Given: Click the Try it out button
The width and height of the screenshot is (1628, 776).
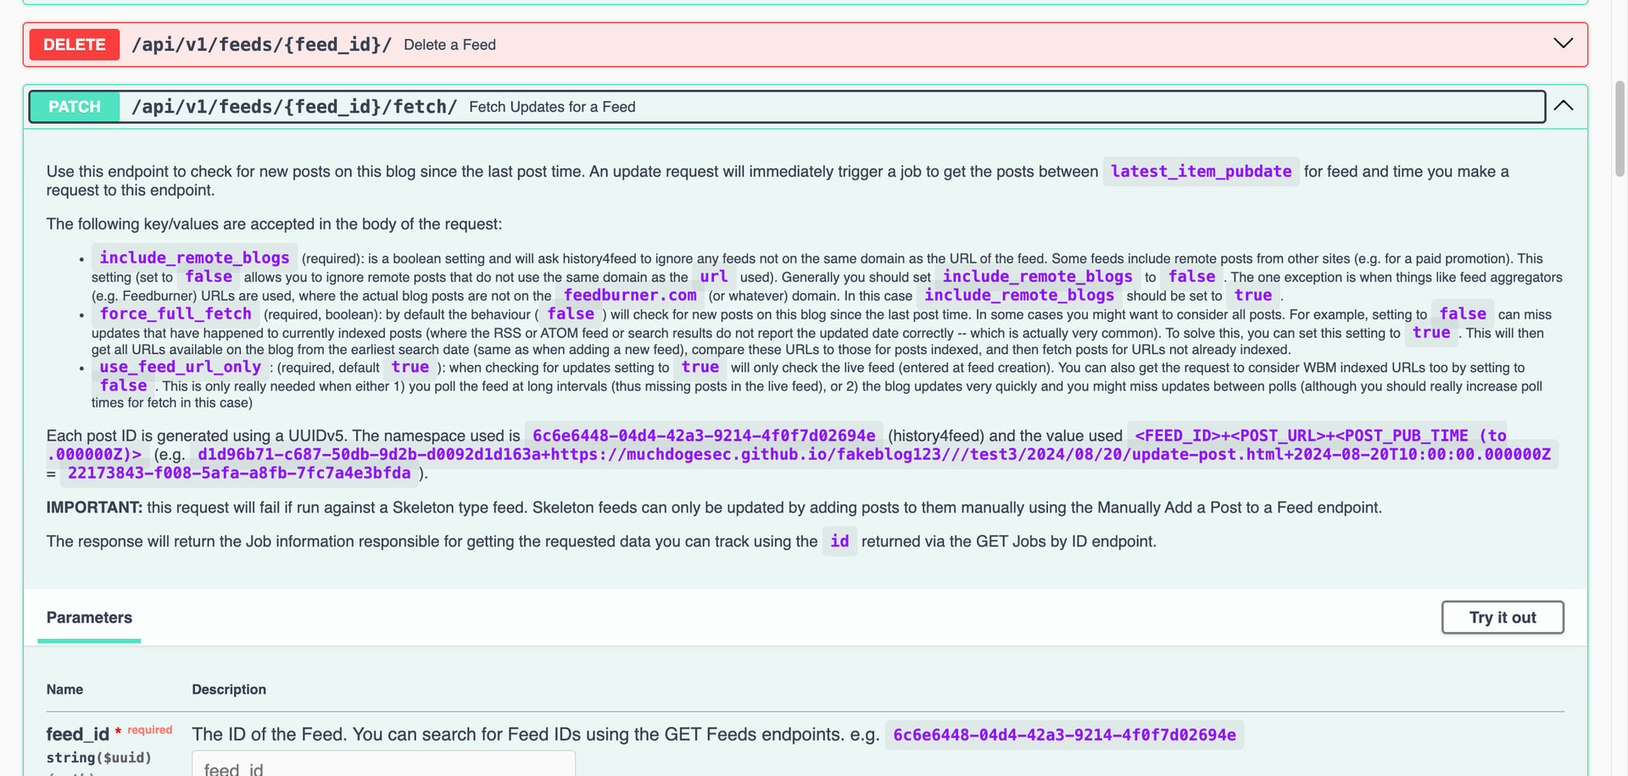Looking at the screenshot, I should (x=1502, y=618).
